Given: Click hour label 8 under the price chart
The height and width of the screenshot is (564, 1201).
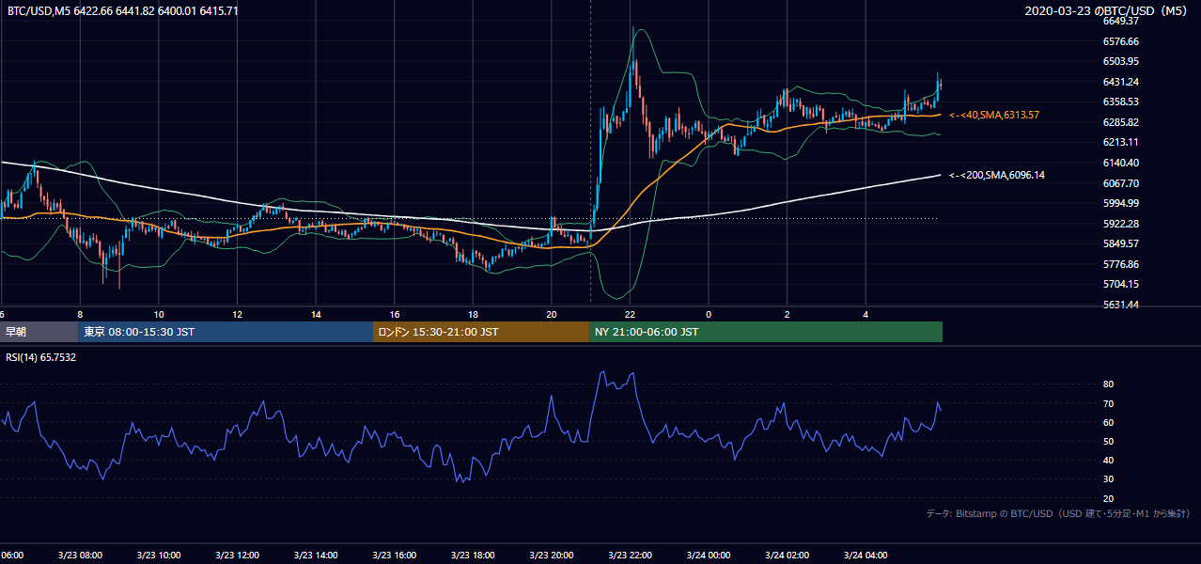Looking at the screenshot, I should [80, 314].
